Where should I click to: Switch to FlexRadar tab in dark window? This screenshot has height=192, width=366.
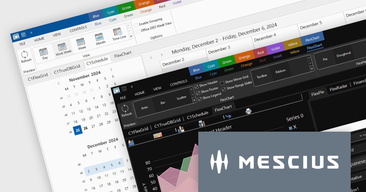click(338, 88)
